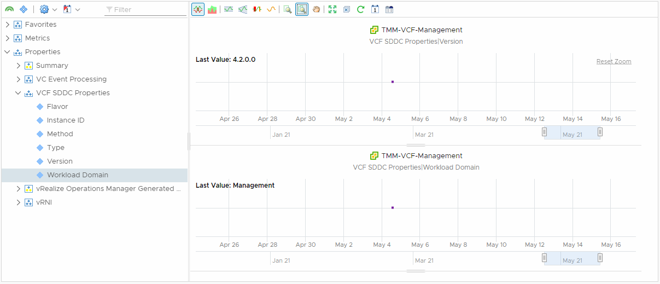The width and height of the screenshot is (660, 284).
Task: Click the green arc icon above tree
Action: (x=9, y=9)
